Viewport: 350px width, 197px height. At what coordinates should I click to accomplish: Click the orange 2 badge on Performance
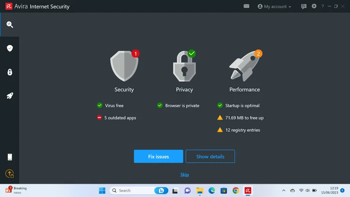tap(258, 54)
